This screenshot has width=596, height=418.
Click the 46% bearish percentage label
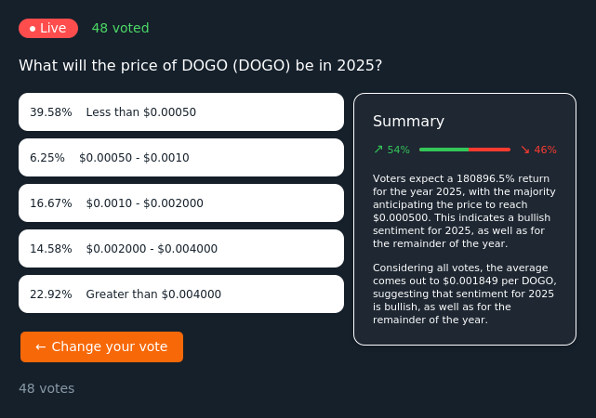point(545,150)
